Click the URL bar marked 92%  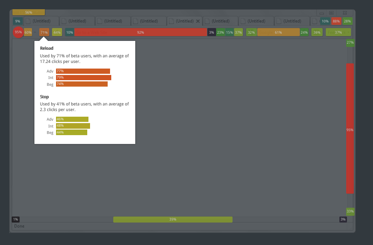[140, 32]
